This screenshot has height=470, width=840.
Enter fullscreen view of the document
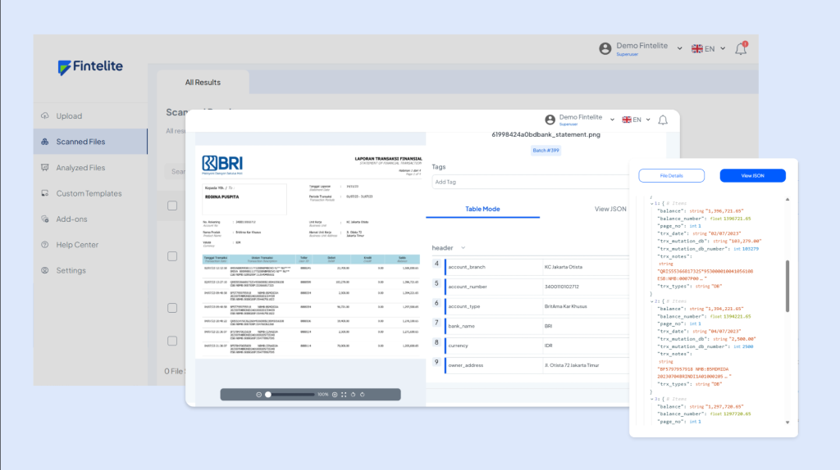click(344, 394)
